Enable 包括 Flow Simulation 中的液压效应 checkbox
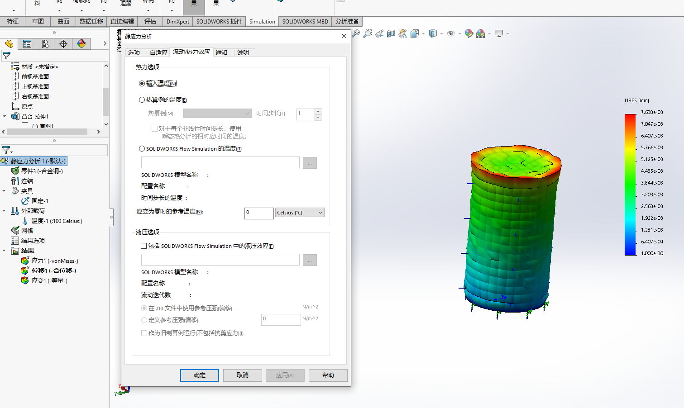This screenshot has height=408, width=684. pyautogui.click(x=144, y=246)
